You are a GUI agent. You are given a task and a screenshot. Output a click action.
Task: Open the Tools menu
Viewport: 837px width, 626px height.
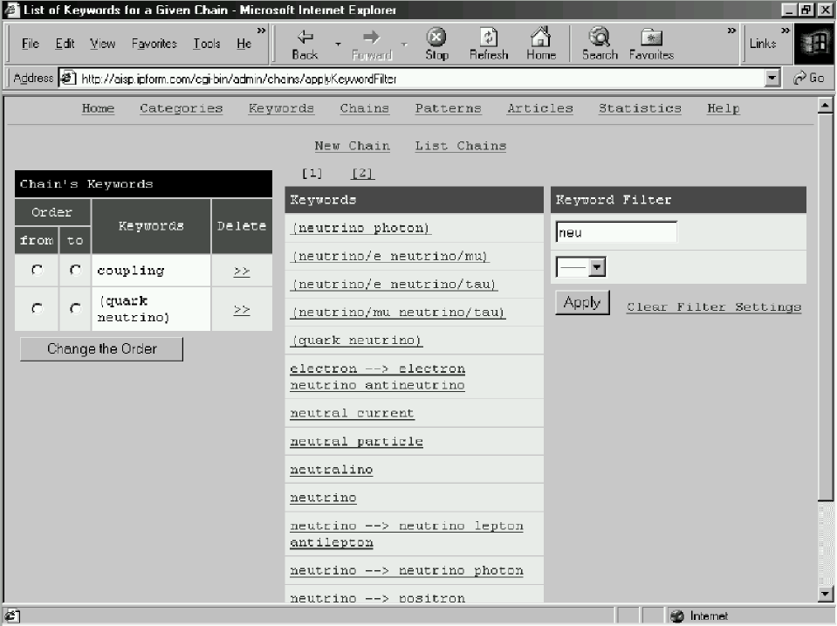(x=207, y=44)
